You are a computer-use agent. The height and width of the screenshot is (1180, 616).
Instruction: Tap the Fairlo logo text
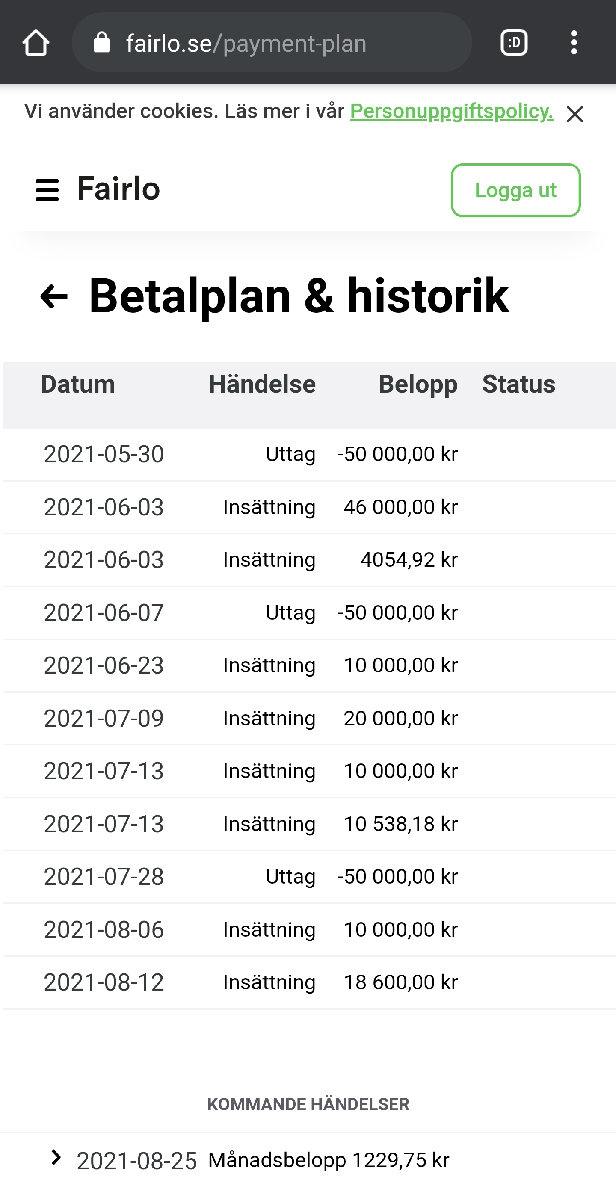119,189
